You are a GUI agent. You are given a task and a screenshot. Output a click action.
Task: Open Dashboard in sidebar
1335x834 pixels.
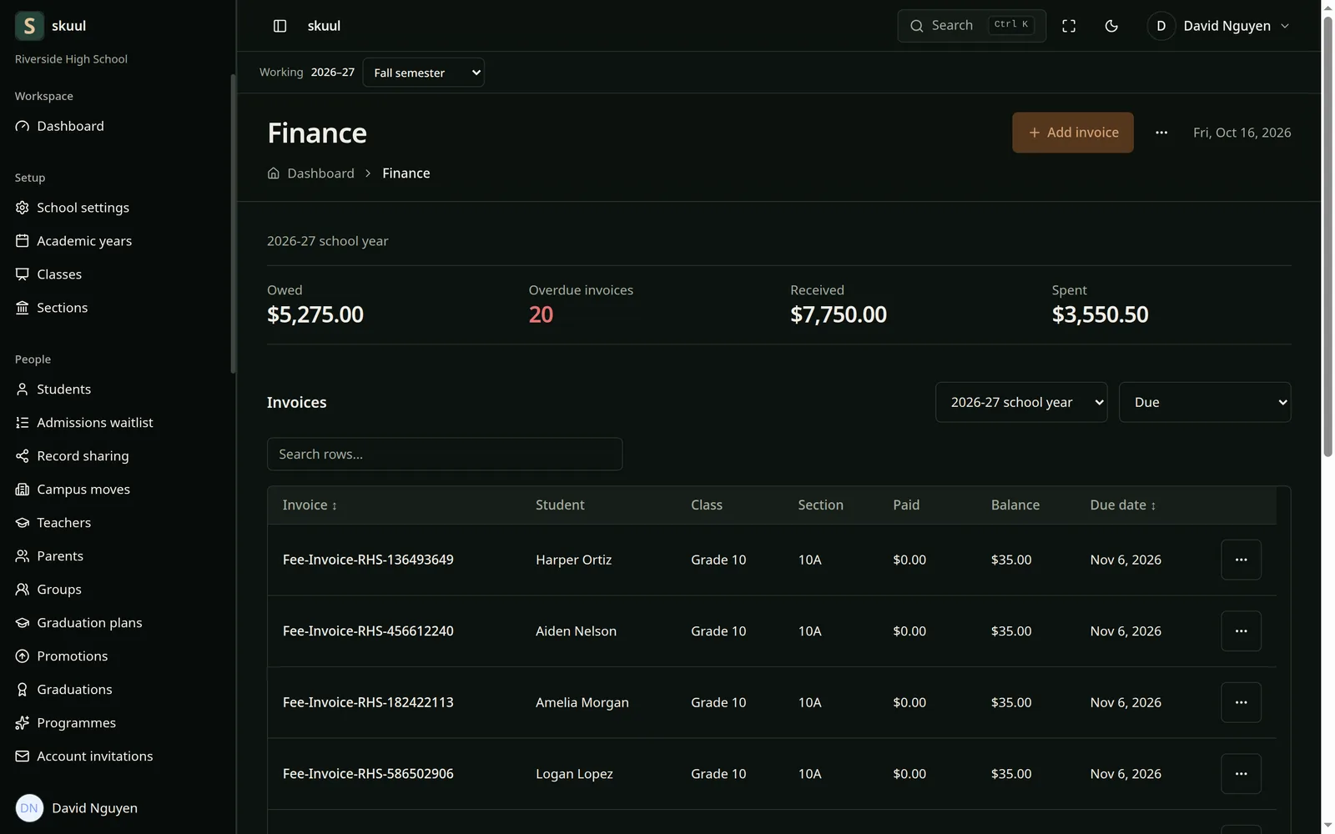tap(117, 126)
